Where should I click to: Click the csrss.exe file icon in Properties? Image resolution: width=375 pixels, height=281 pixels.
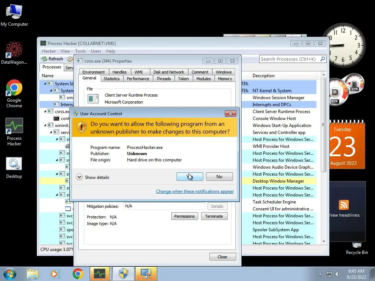[93, 98]
